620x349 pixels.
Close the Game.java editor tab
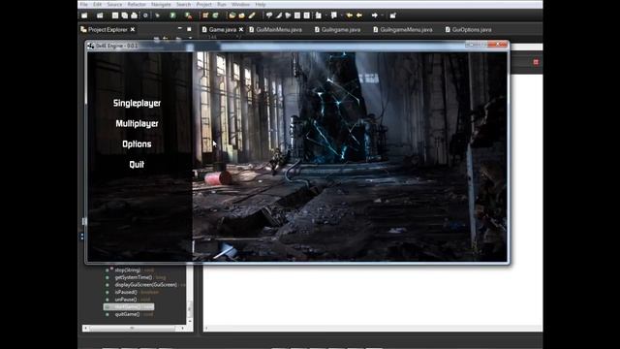click(x=241, y=30)
